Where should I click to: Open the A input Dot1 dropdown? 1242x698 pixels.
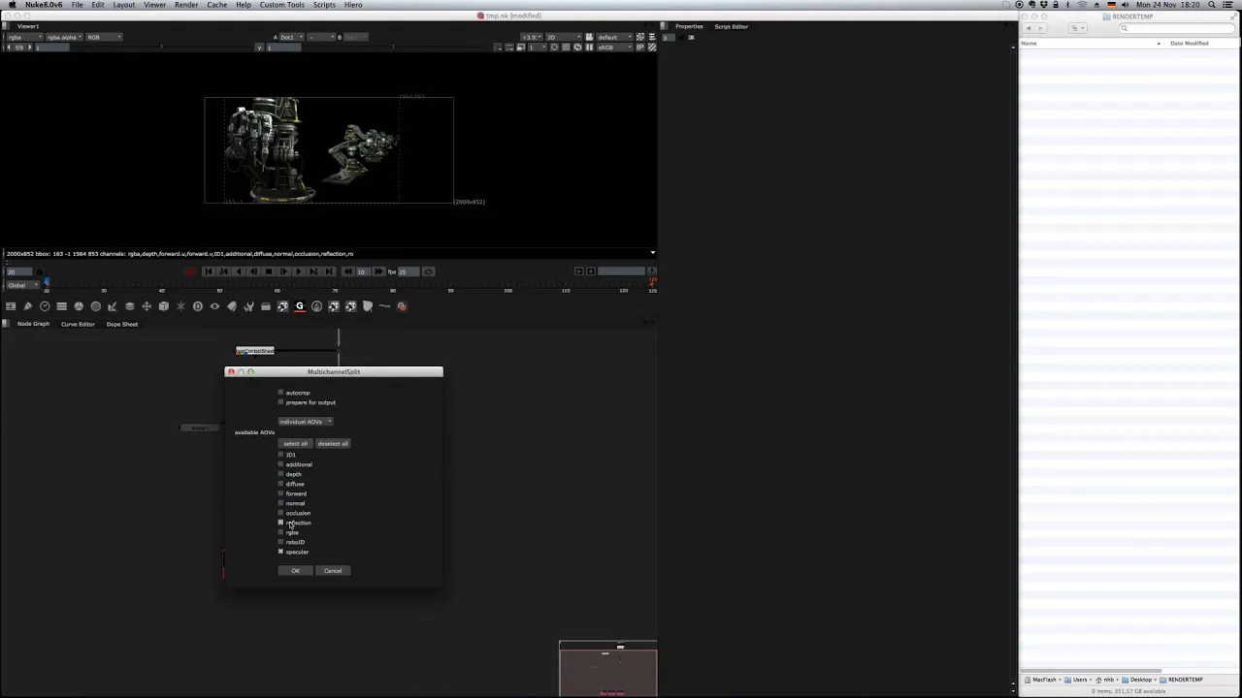291,37
